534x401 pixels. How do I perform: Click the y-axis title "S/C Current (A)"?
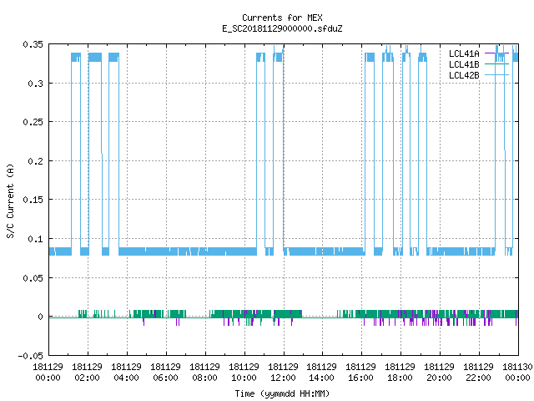tap(10, 200)
